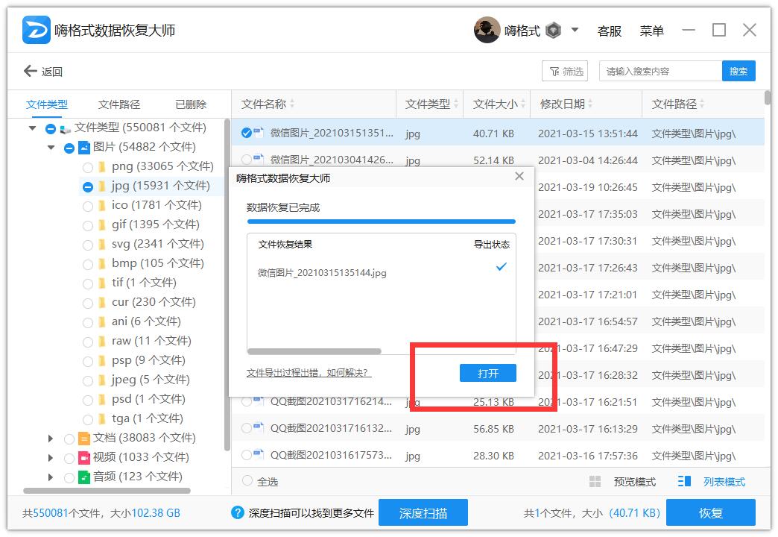Click the 打开 button in dialog
The width and height of the screenshot is (778, 537).
point(487,373)
